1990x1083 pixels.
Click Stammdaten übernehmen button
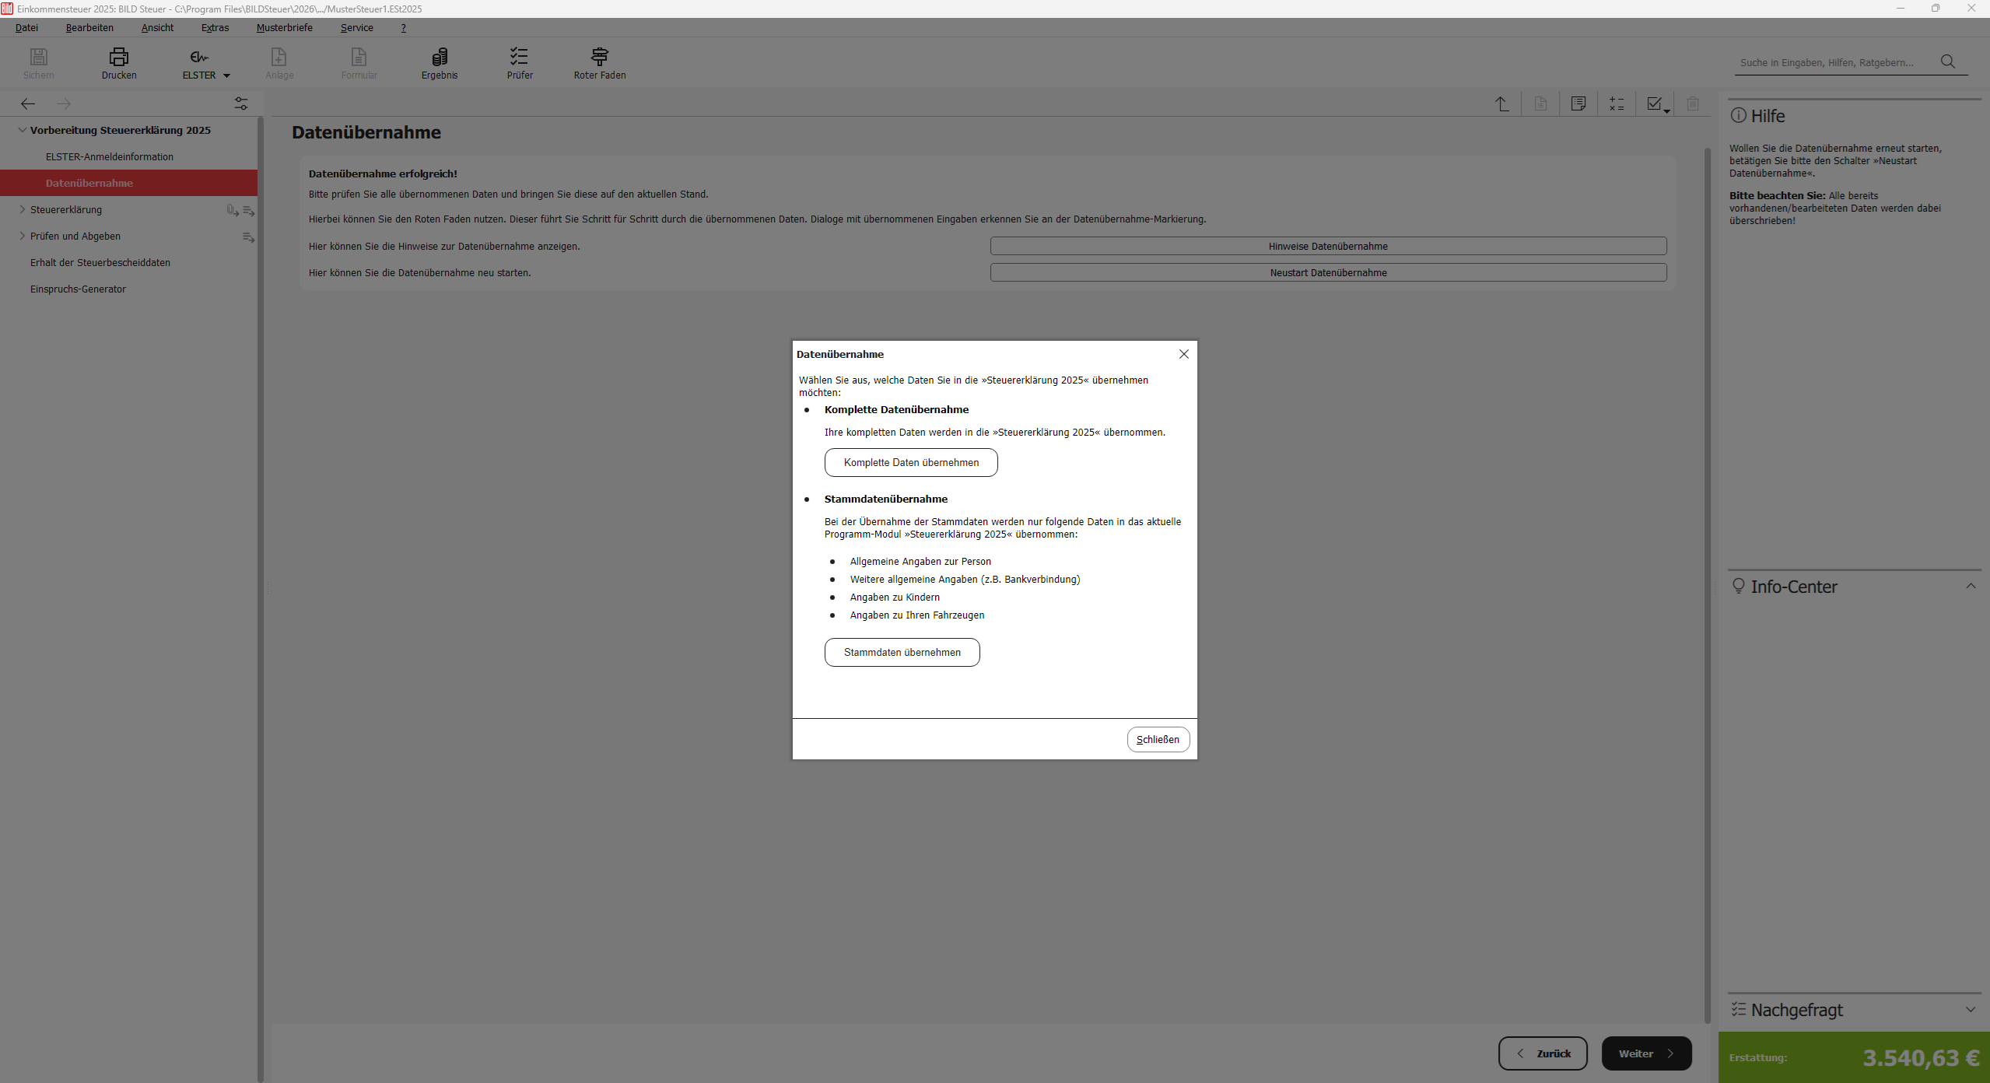click(902, 652)
